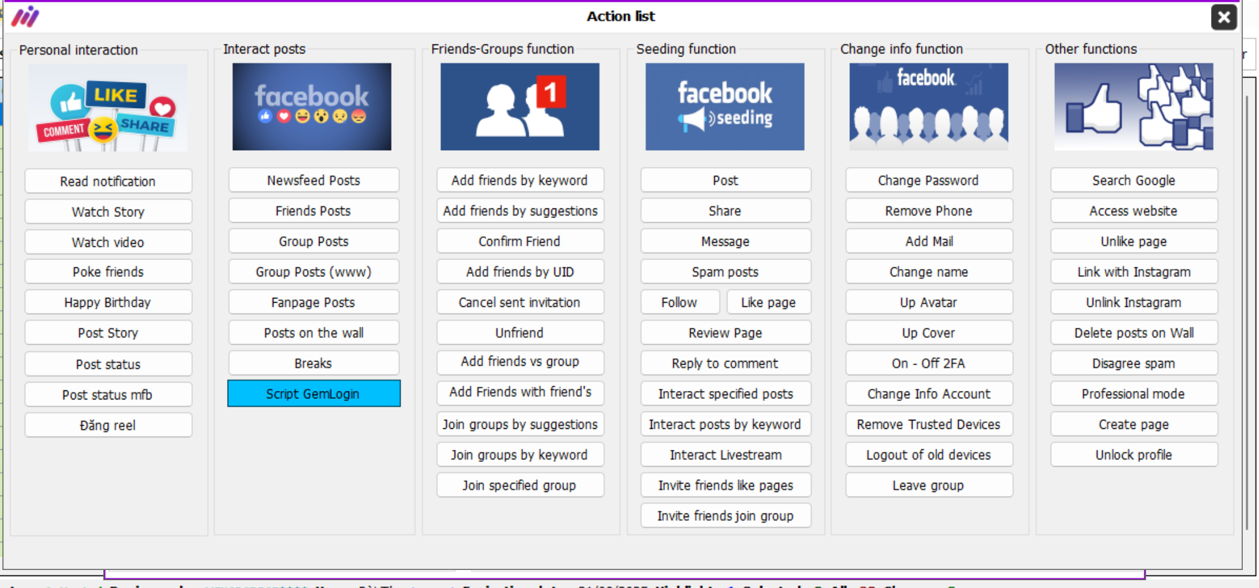
Task: Choose the Unlock profile action
Action: [x=1134, y=455]
